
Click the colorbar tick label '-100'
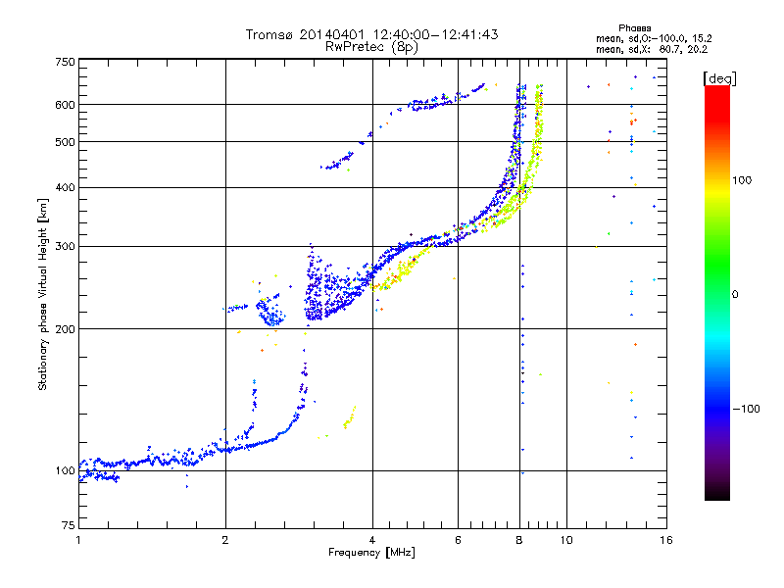click(746, 409)
